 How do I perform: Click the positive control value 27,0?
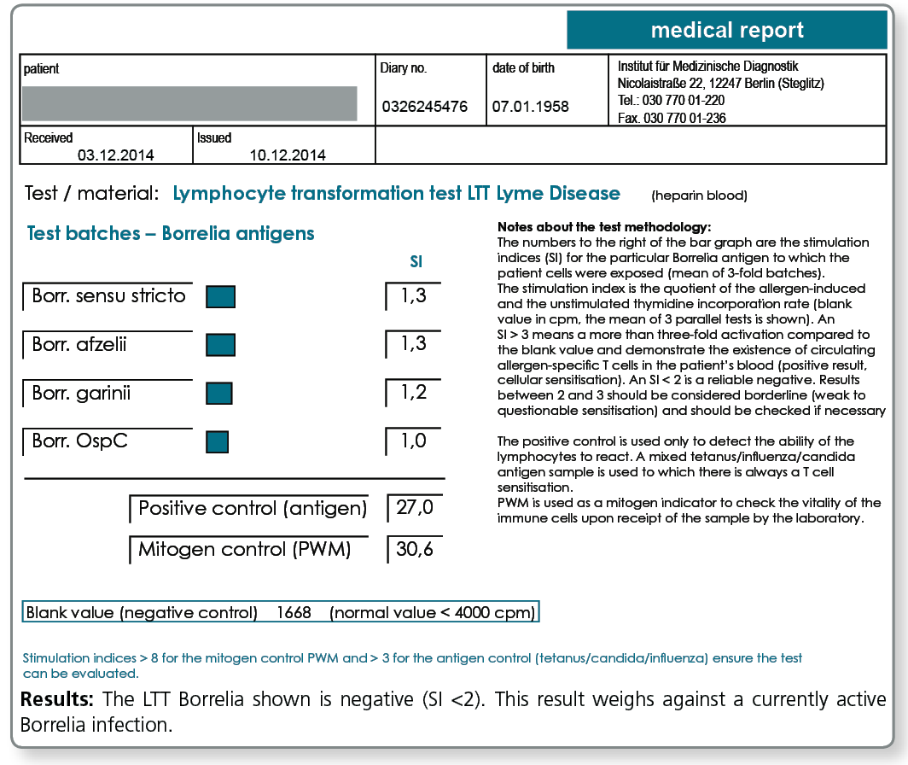click(x=415, y=508)
